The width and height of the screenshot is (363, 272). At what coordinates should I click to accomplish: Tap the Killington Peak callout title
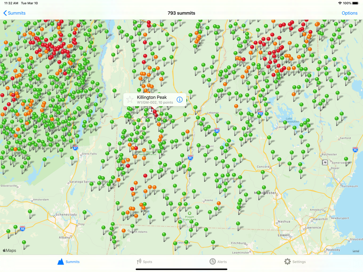coord(152,97)
